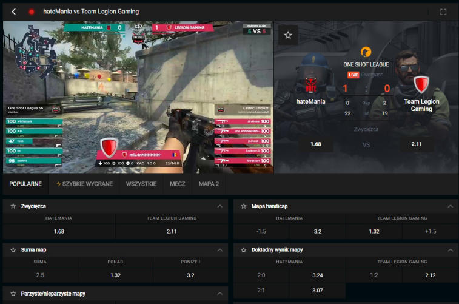This screenshot has height=304, width=459.
Task: Click the live match video stream
Action: coord(138,97)
